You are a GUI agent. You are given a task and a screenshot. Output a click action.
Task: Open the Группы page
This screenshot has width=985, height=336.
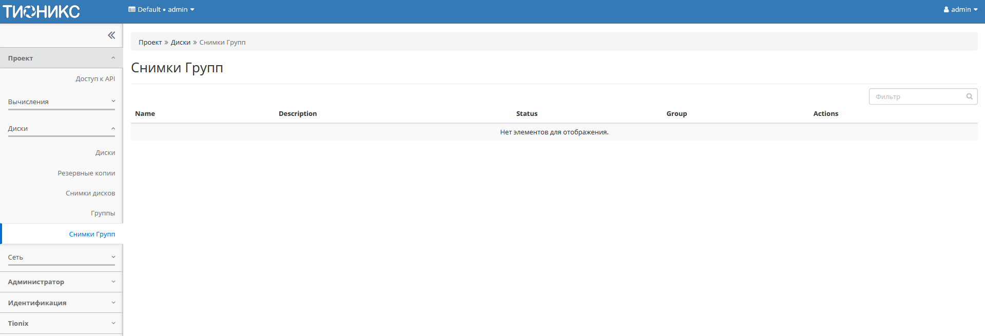[x=103, y=213]
